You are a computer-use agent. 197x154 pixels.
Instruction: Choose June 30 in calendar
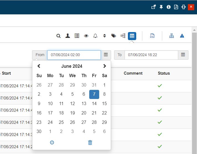click(39, 131)
